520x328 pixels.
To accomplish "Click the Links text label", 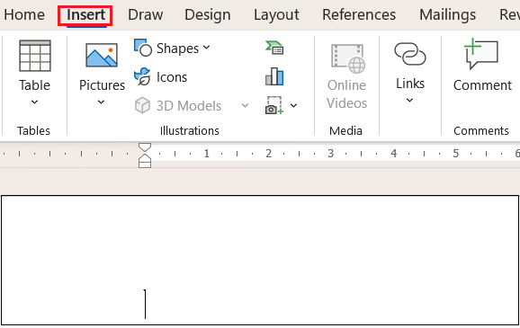I will click(x=410, y=84).
